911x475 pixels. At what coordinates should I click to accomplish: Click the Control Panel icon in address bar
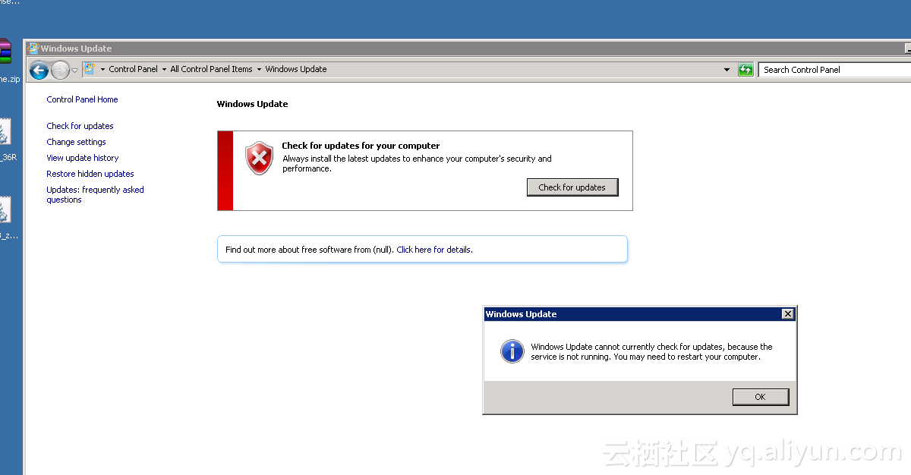[x=90, y=69]
